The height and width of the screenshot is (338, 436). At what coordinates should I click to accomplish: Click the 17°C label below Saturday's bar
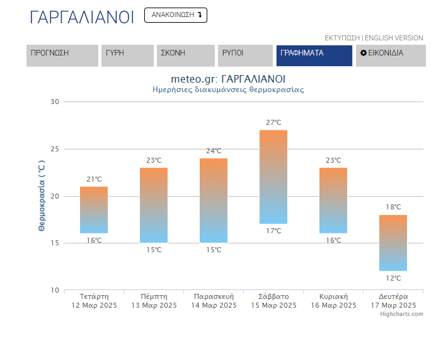[x=273, y=231]
